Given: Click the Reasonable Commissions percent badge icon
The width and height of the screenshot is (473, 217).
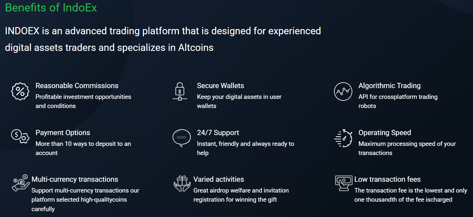Looking at the screenshot, I should pyautogui.click(x=20, y=91).
